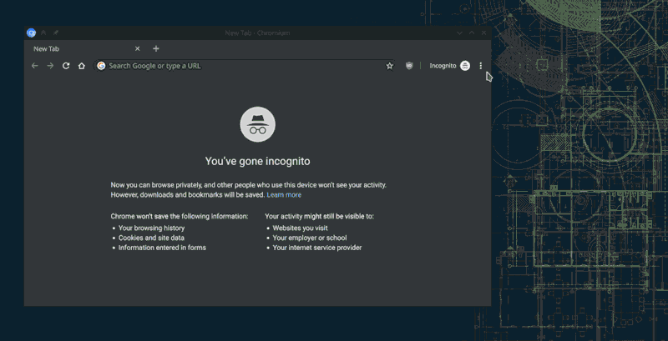Click 'Your browsing history' list item
Screen dimensions: 668x341
(151, 228)
